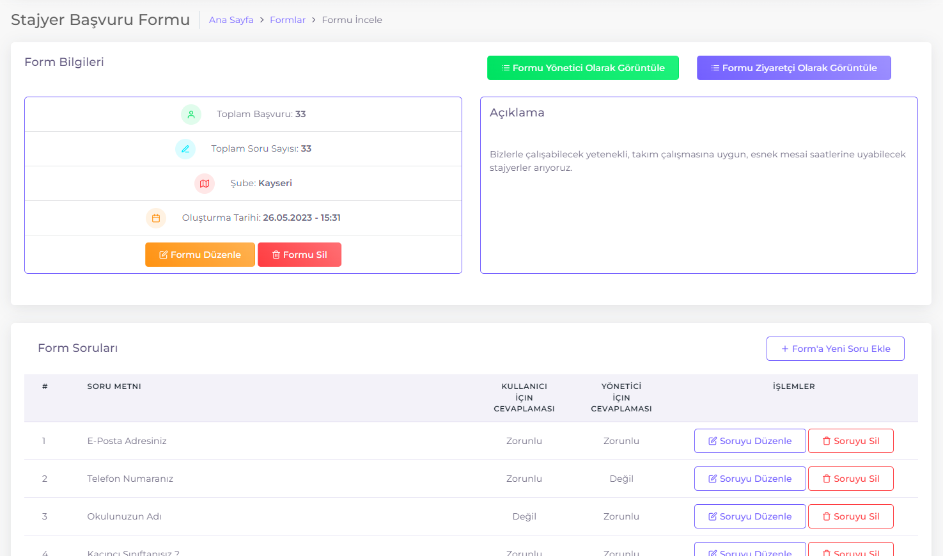The height and width of the screenshot is (556, 943).
Task: Click the trash icon in Formu Sil
Action: pos(276,255)
